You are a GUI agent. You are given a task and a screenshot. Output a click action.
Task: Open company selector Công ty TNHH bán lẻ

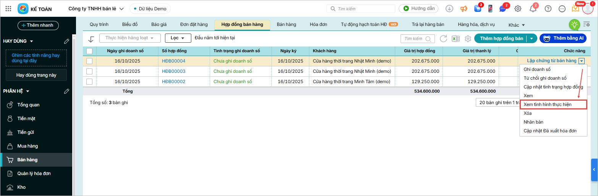pos(96,9)
